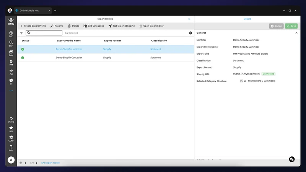The width and height of the screenshot is (306, 172).
Task: Sort by Status column header
Action: click(x=26, y=41)
